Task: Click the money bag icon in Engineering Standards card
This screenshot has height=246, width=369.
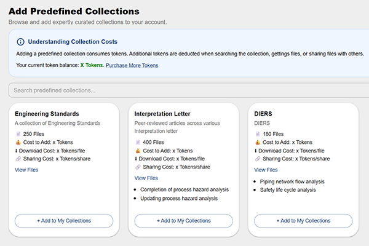Action: click(18, 142)
